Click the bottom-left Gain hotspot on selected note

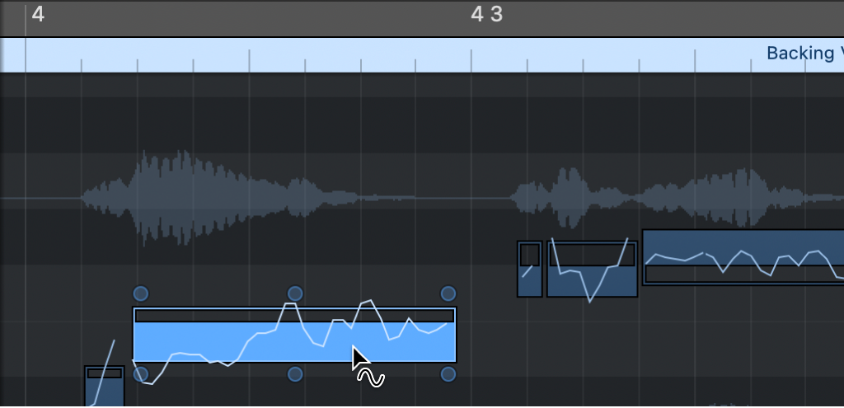(140, 375)
